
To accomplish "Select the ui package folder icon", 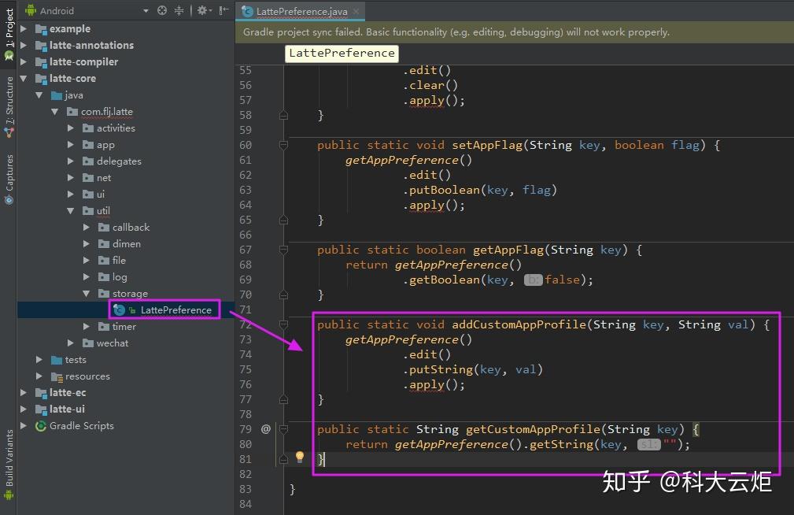I will coord(88,195).
